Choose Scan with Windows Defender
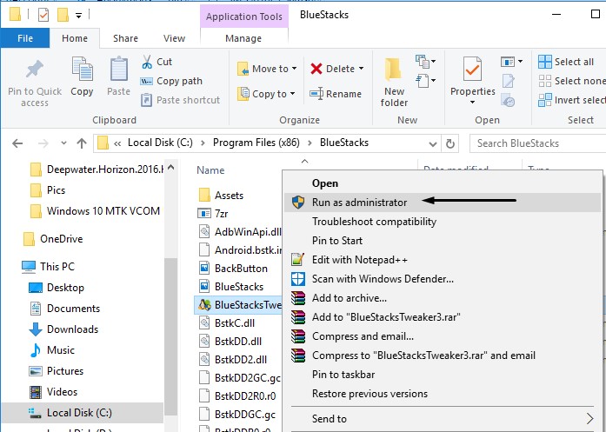The image size is (606, 432). [443, 279]
